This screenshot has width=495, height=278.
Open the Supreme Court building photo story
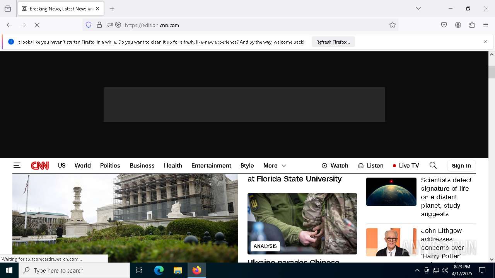(x=125, y=218)
